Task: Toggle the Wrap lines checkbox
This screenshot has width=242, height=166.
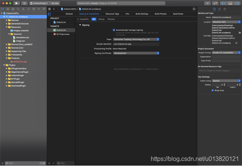Action: click(x=212, y=90)
